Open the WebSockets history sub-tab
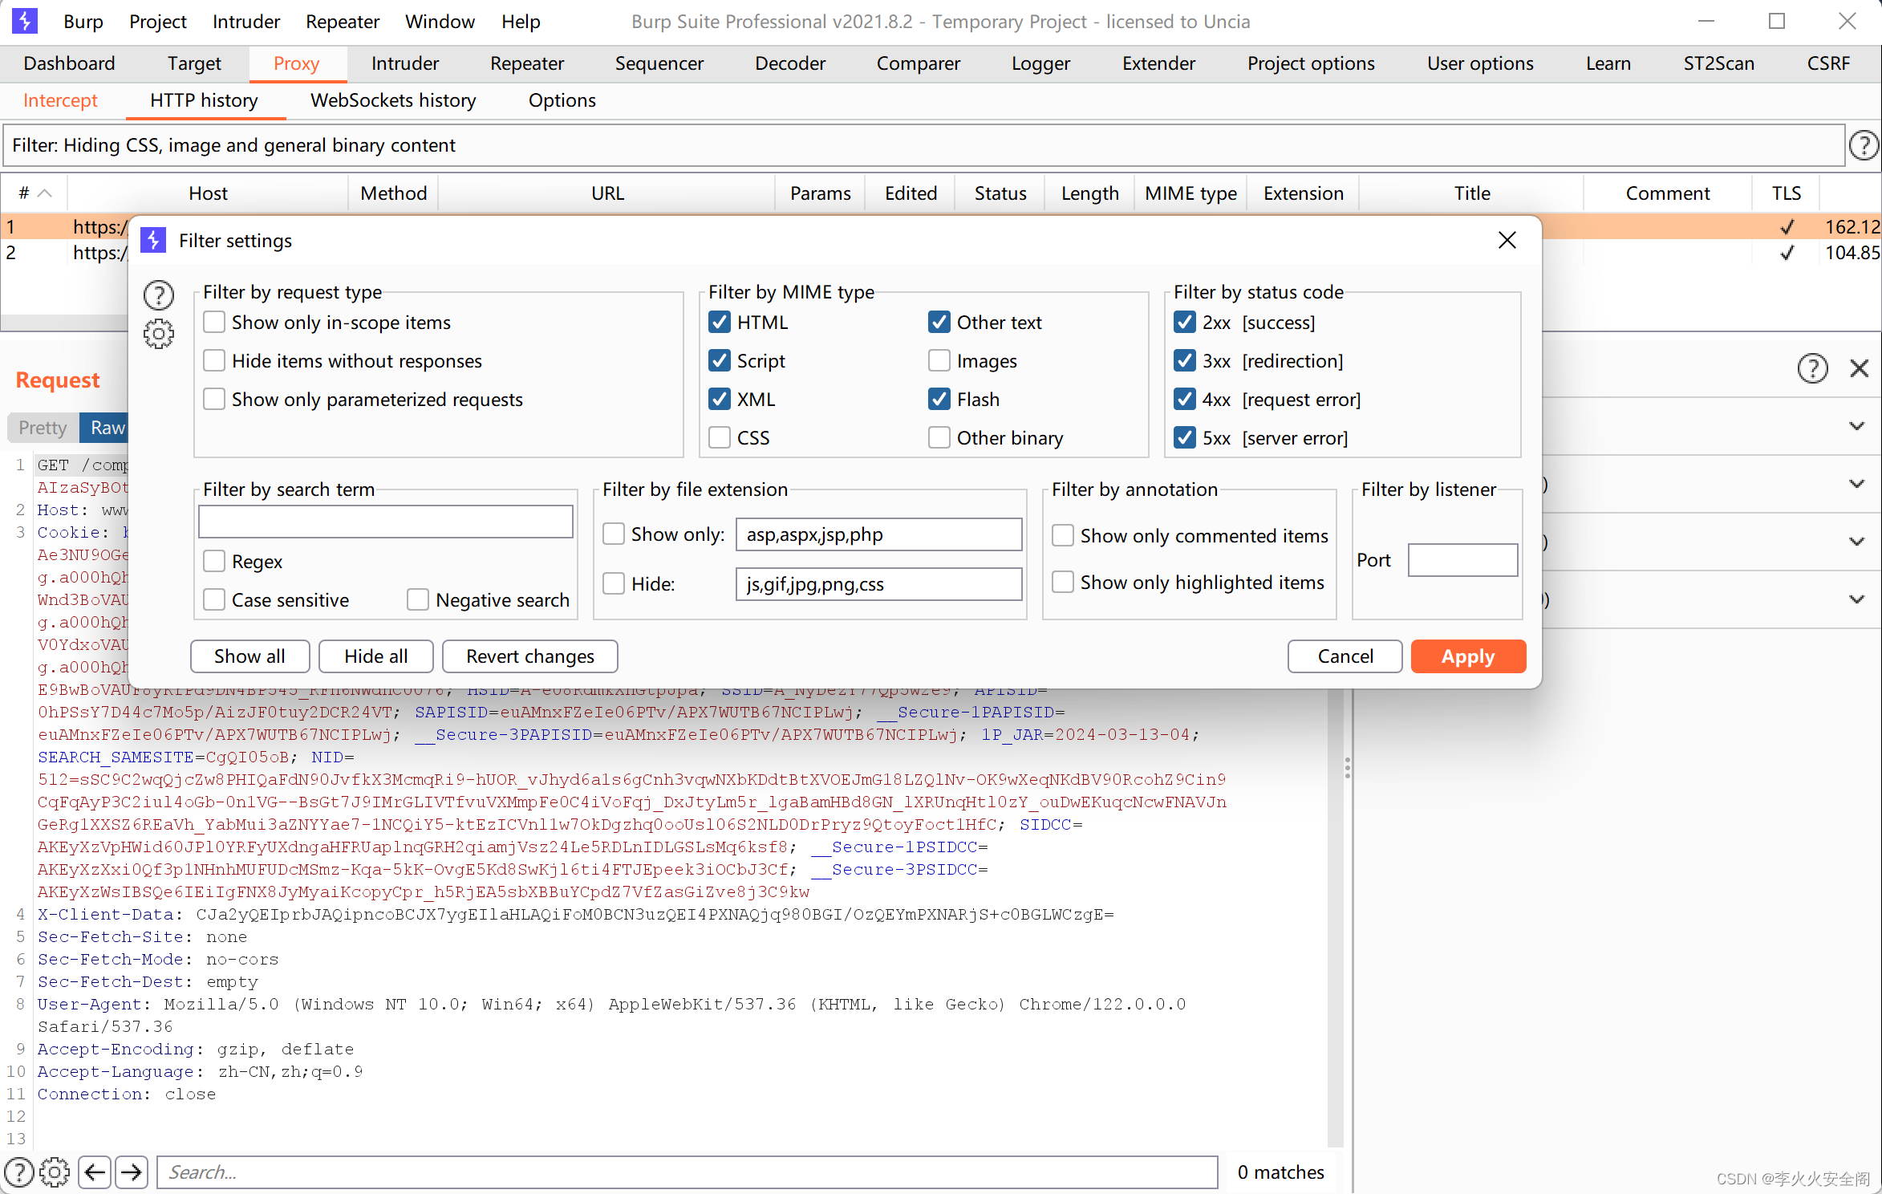This screenshot has height=1194, width=1882. (x=393, y=100)
